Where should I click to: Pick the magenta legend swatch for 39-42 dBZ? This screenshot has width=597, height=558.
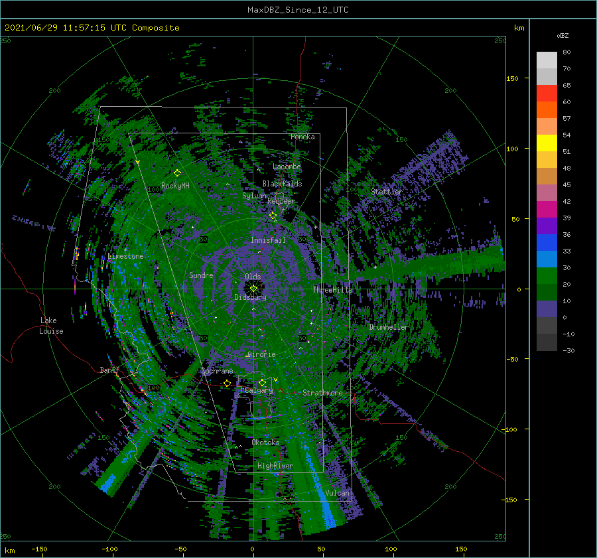[547, 210]
